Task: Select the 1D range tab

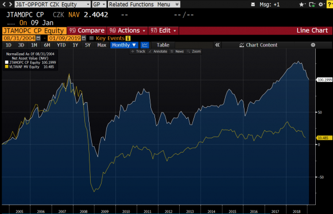Action: tap(8, 45)
